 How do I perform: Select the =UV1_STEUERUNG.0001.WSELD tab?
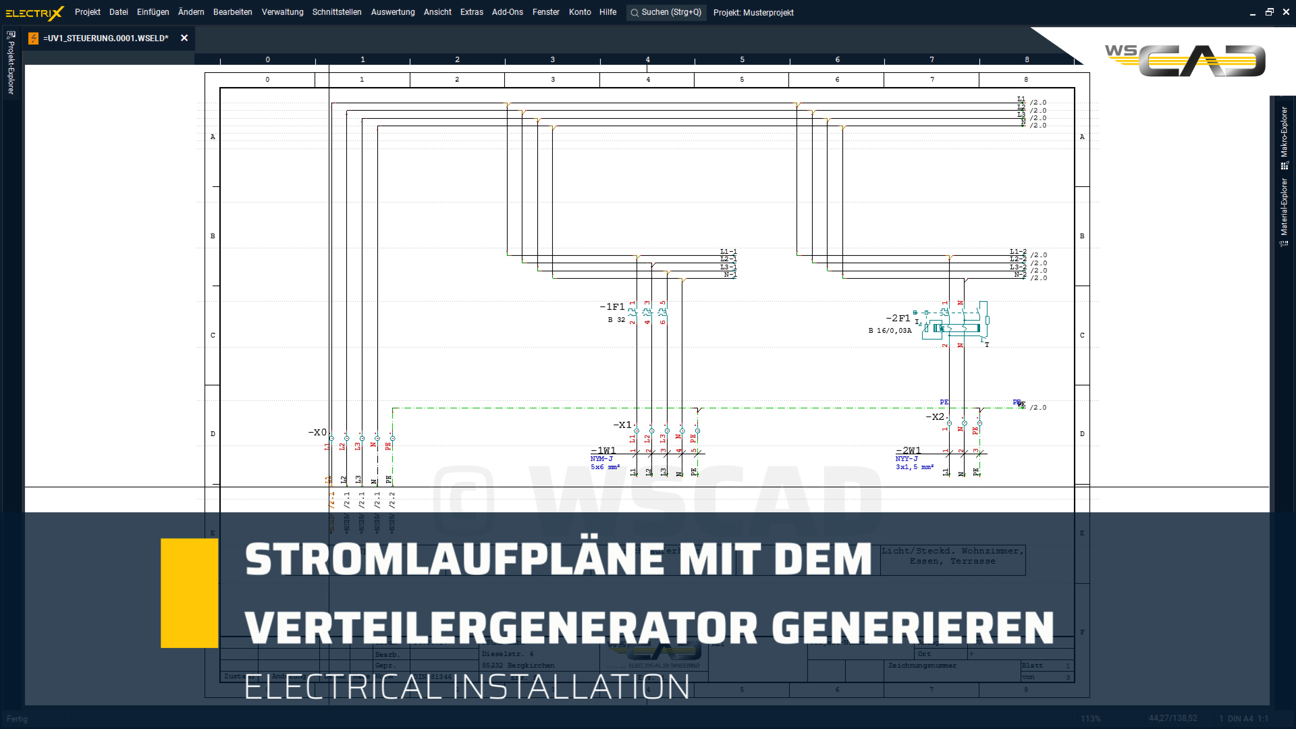point(105,38)
